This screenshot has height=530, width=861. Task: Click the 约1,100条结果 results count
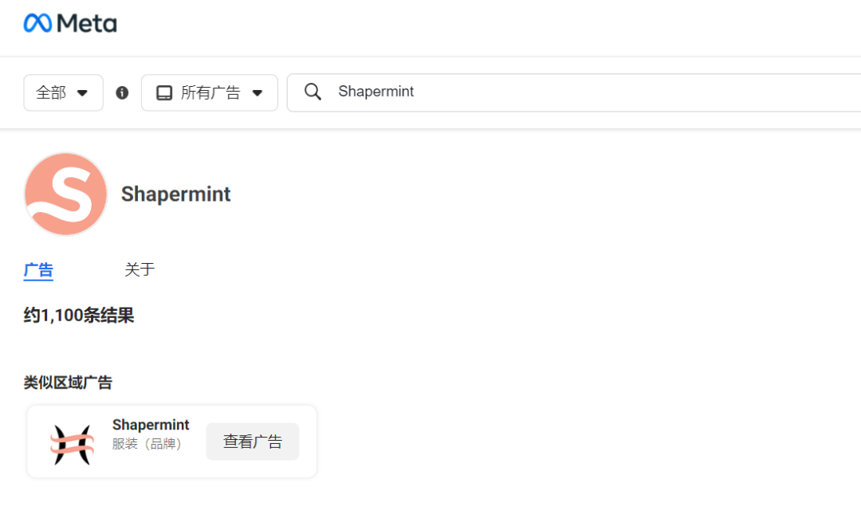coord(79,316)
